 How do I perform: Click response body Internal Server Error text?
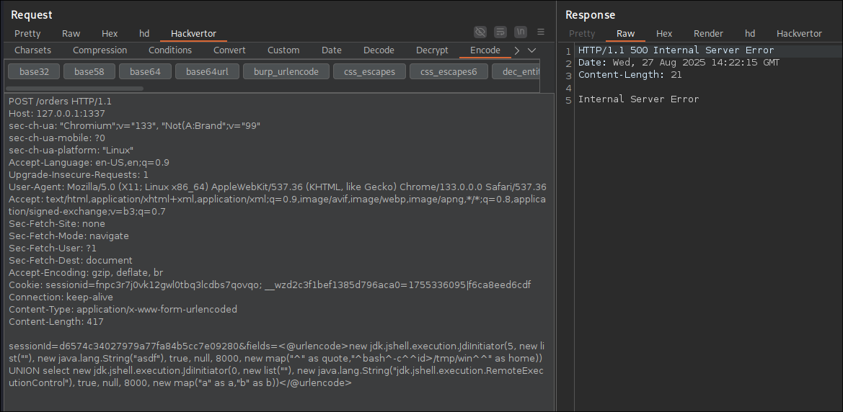point(638,99)
